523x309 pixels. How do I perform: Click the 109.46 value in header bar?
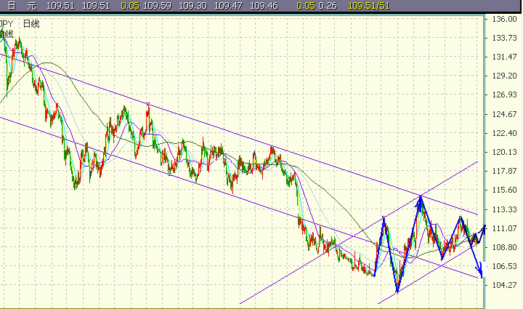[264, 6]
